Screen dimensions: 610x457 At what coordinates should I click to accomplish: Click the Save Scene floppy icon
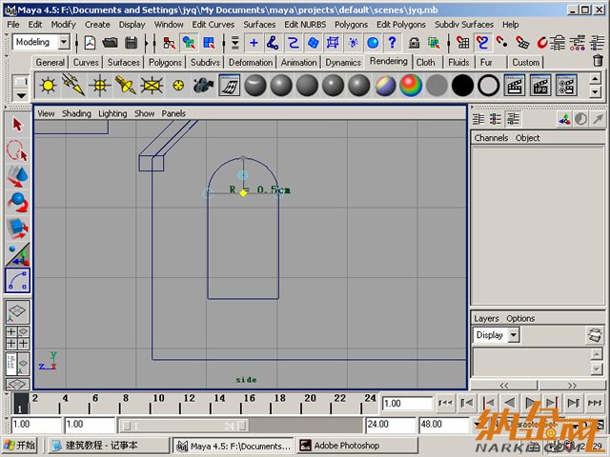tap(132, 42)
